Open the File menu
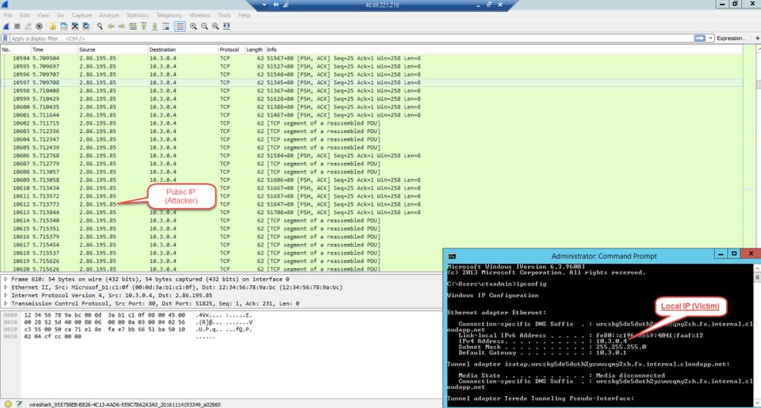 click(8, 15)
